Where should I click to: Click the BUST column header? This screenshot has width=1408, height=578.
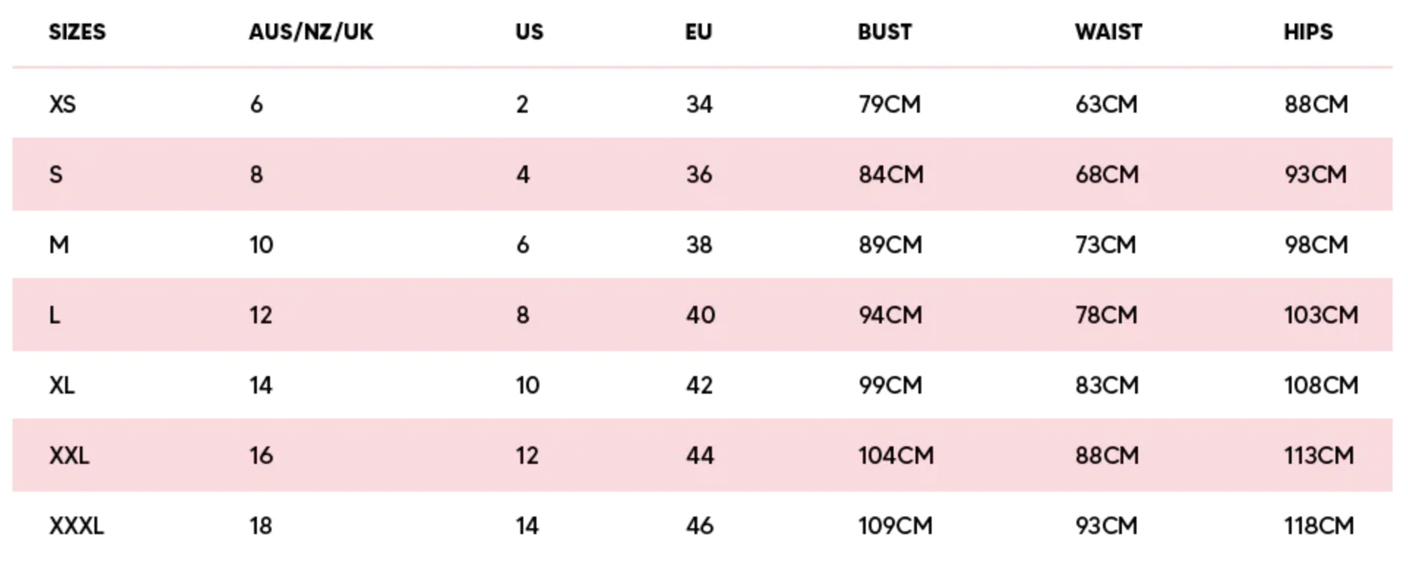885,32
